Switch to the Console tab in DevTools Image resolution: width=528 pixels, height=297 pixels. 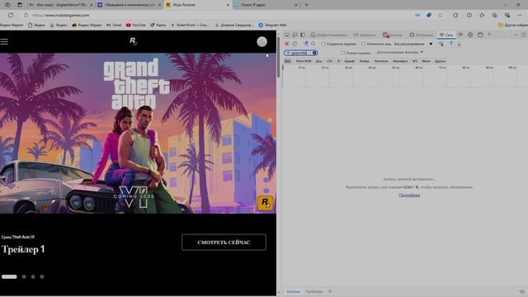[x=393, y=35]
